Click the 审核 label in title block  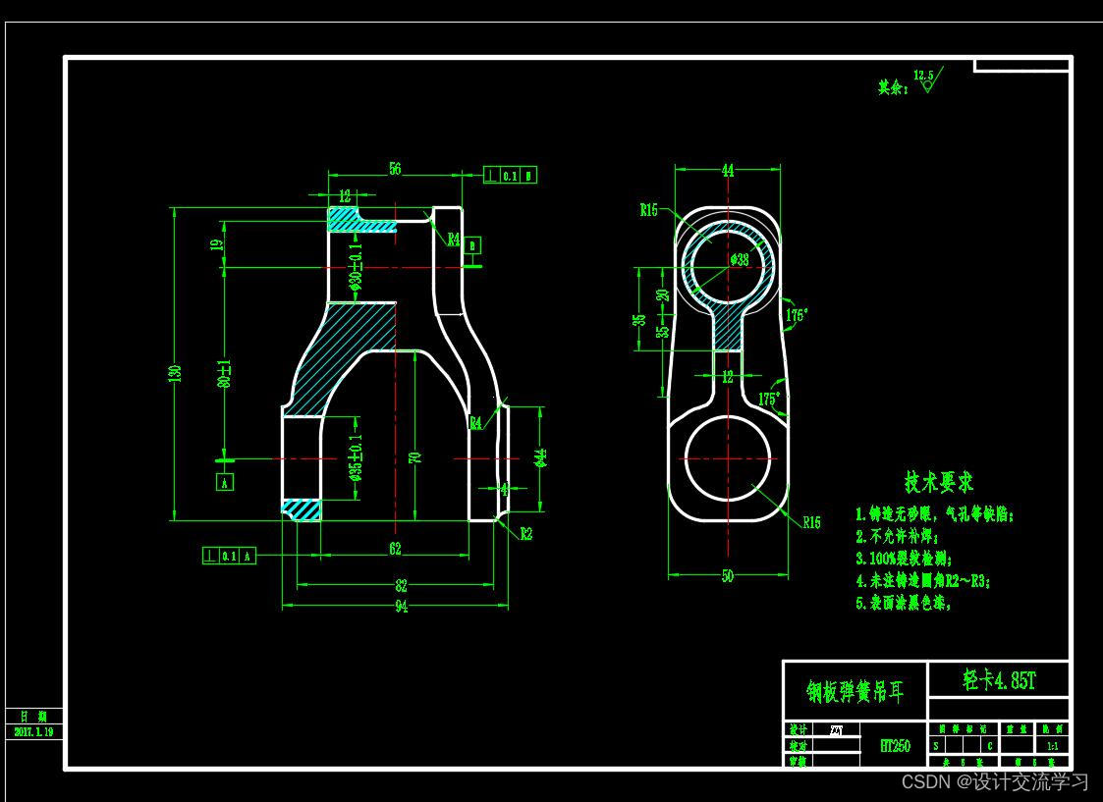tap(799, 761)
